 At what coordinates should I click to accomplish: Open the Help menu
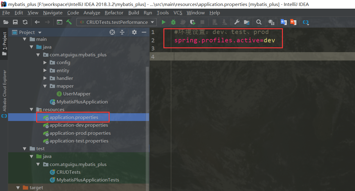pos(215,13)
